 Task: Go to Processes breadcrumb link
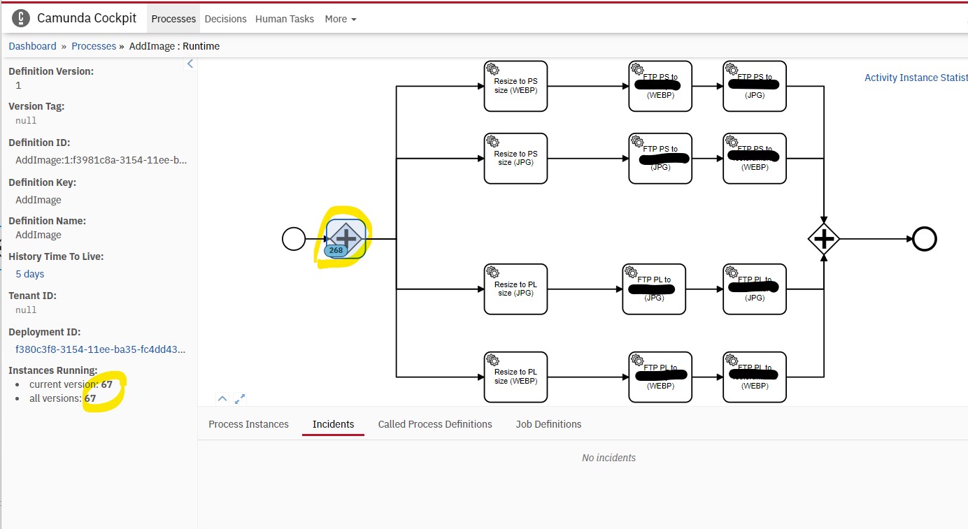tap(94, 46)
